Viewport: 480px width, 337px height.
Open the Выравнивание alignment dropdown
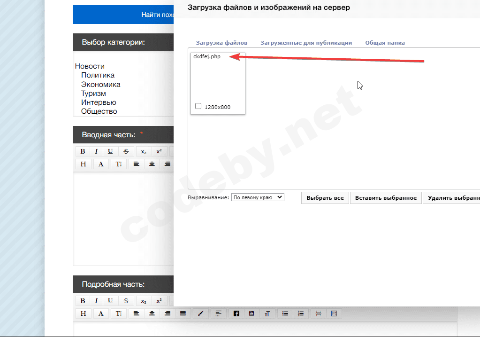[x=258, y=197]
